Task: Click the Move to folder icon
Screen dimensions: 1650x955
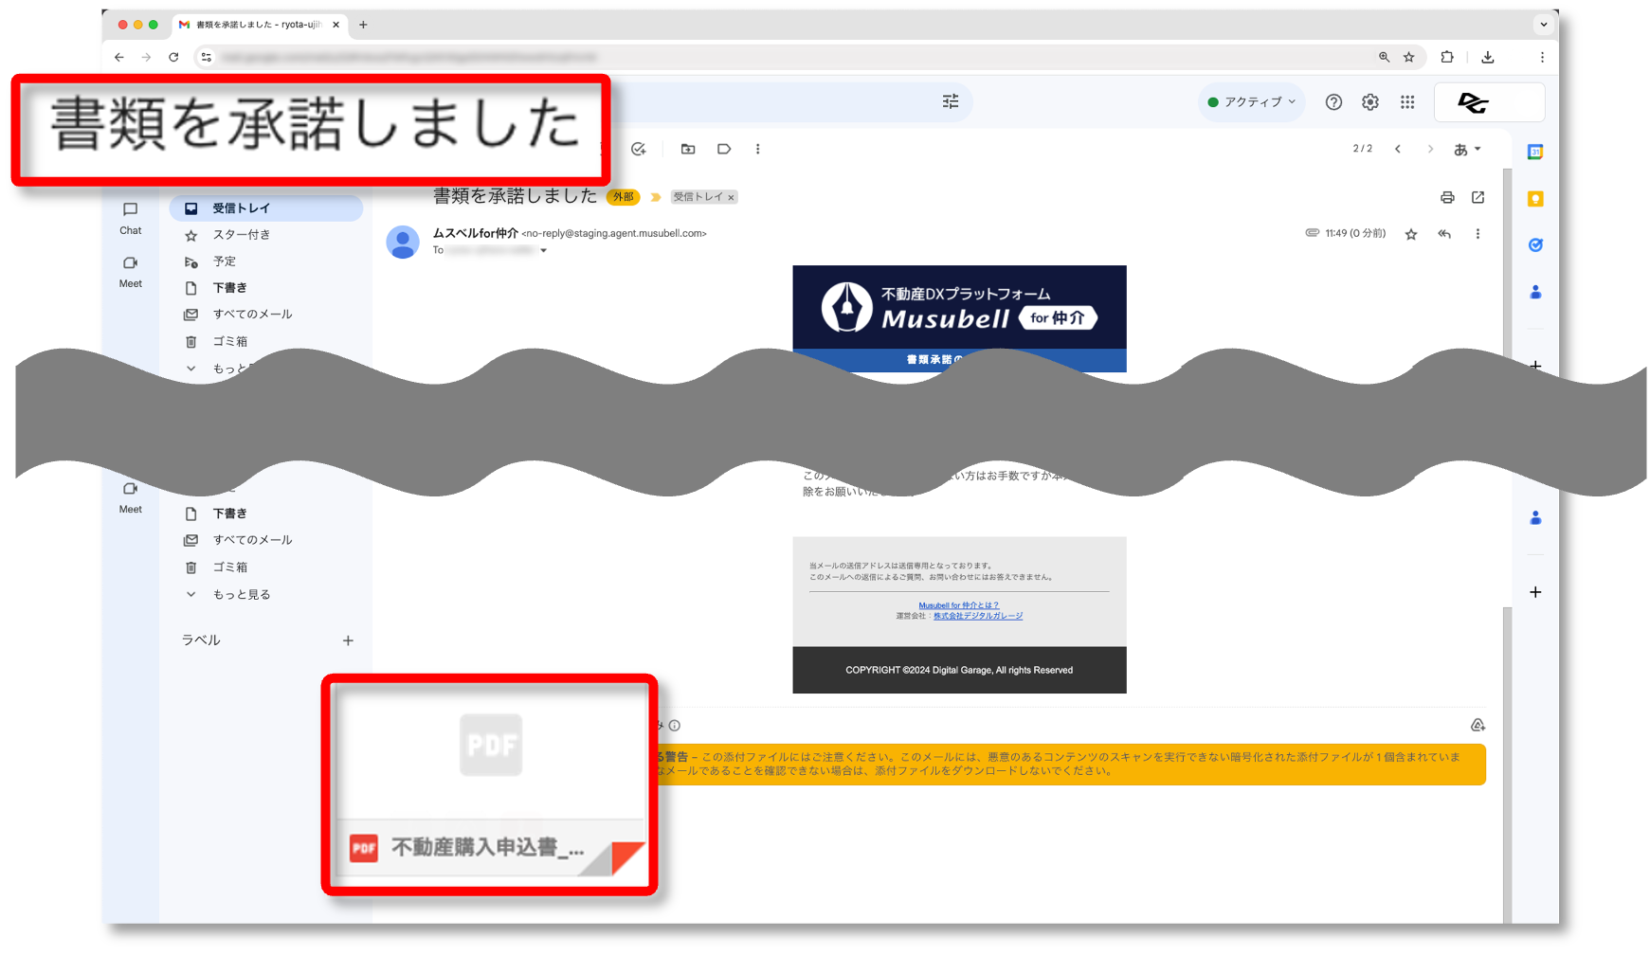Action: pyautogui.click(x=688, y=149)
